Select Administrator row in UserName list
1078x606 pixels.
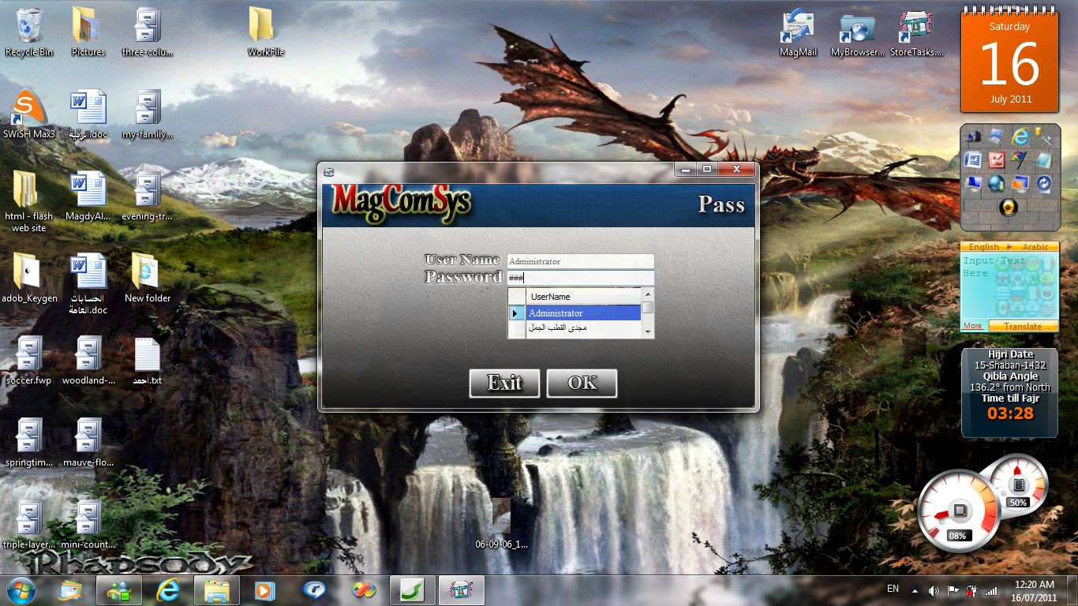583,313
